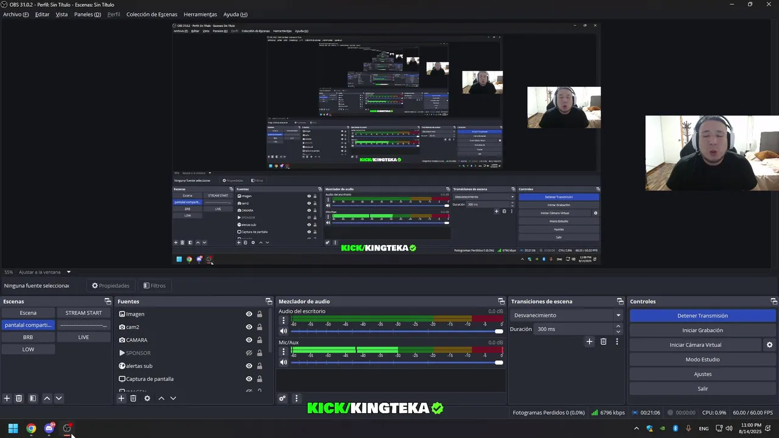Move source down in Fuentes list
Screen dimensions: 779x438
(x=173, y=398)
